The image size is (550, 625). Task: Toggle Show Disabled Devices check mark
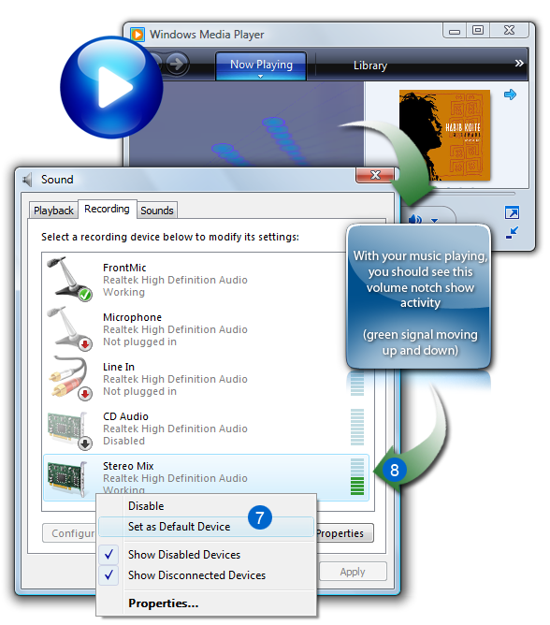point(109,554)
